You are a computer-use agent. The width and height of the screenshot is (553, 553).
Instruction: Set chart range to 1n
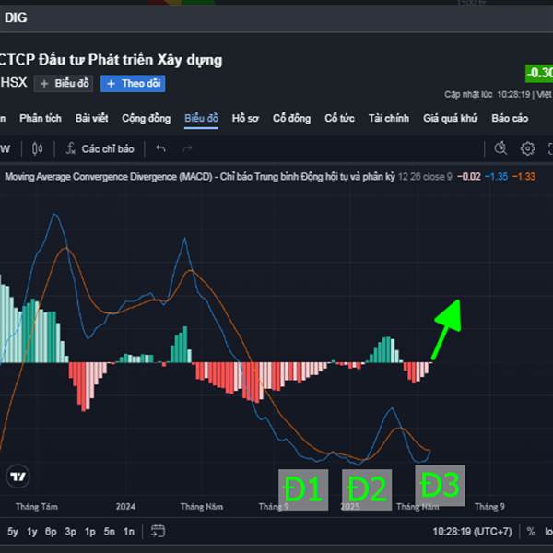[129, 532]
